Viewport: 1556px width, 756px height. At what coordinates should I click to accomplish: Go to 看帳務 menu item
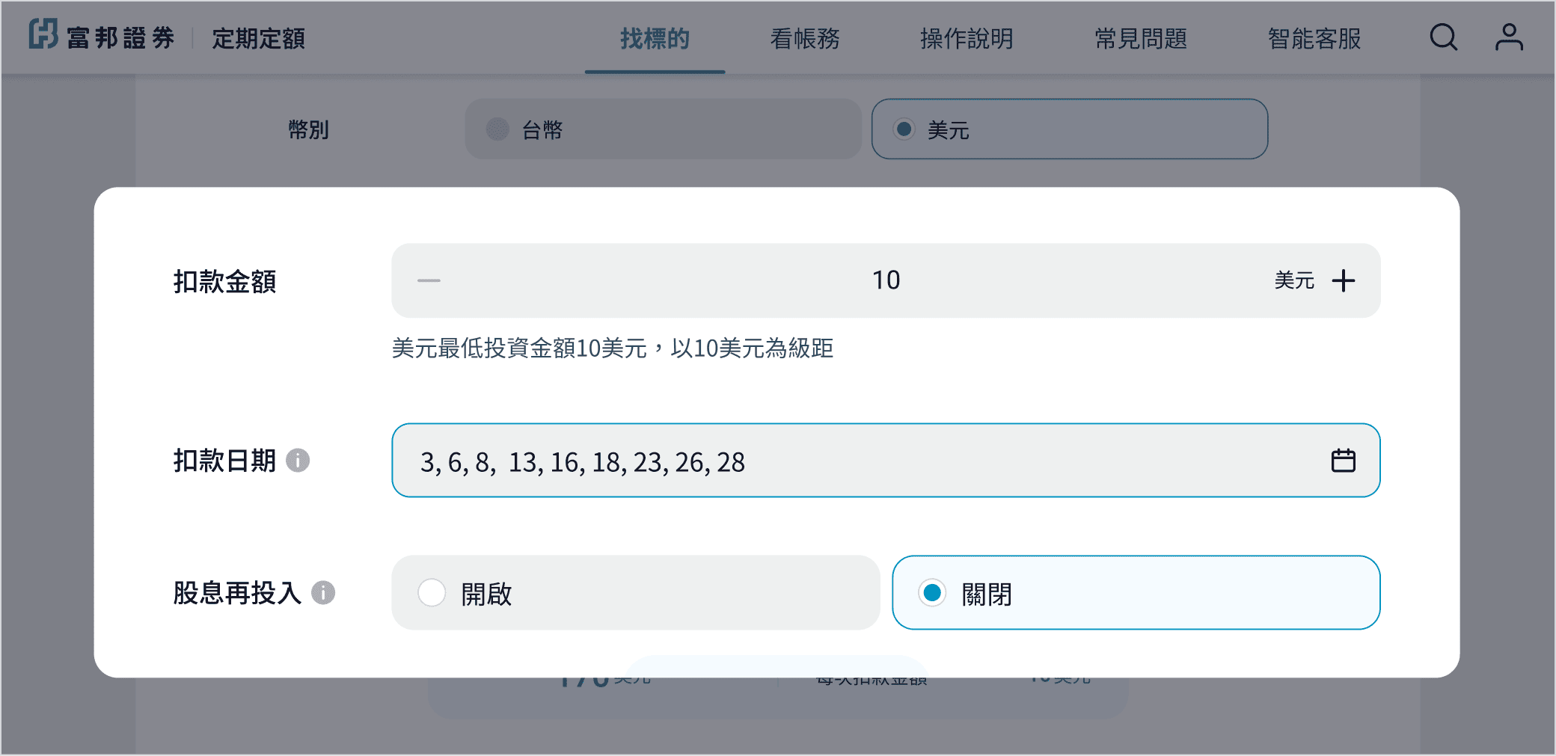click(x=805, y=39)
